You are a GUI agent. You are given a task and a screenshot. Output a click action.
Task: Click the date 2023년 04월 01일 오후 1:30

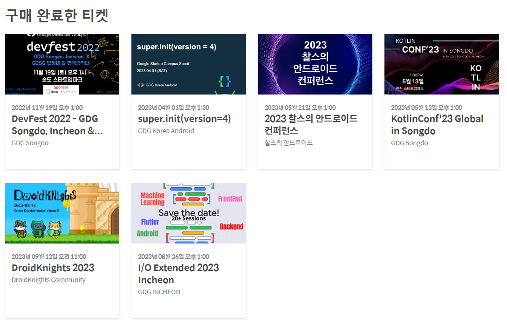pyautogui.click(x=174, y=108)
